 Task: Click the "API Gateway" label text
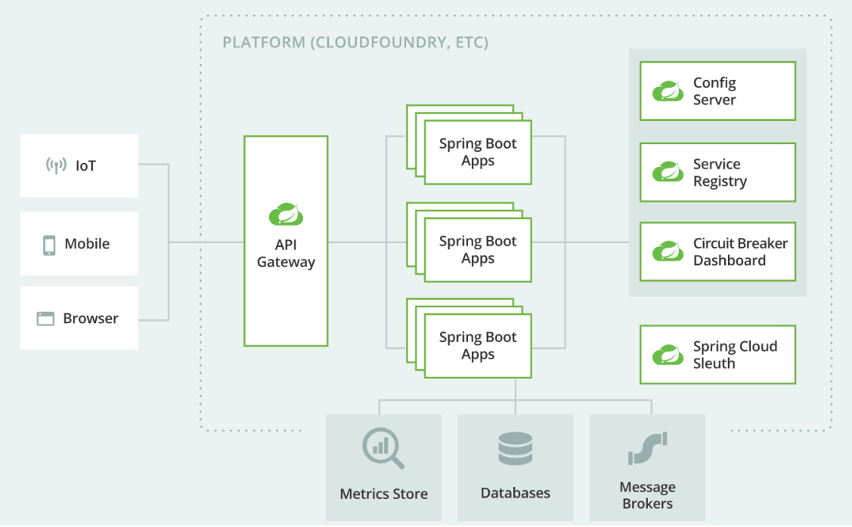point(286,254)
